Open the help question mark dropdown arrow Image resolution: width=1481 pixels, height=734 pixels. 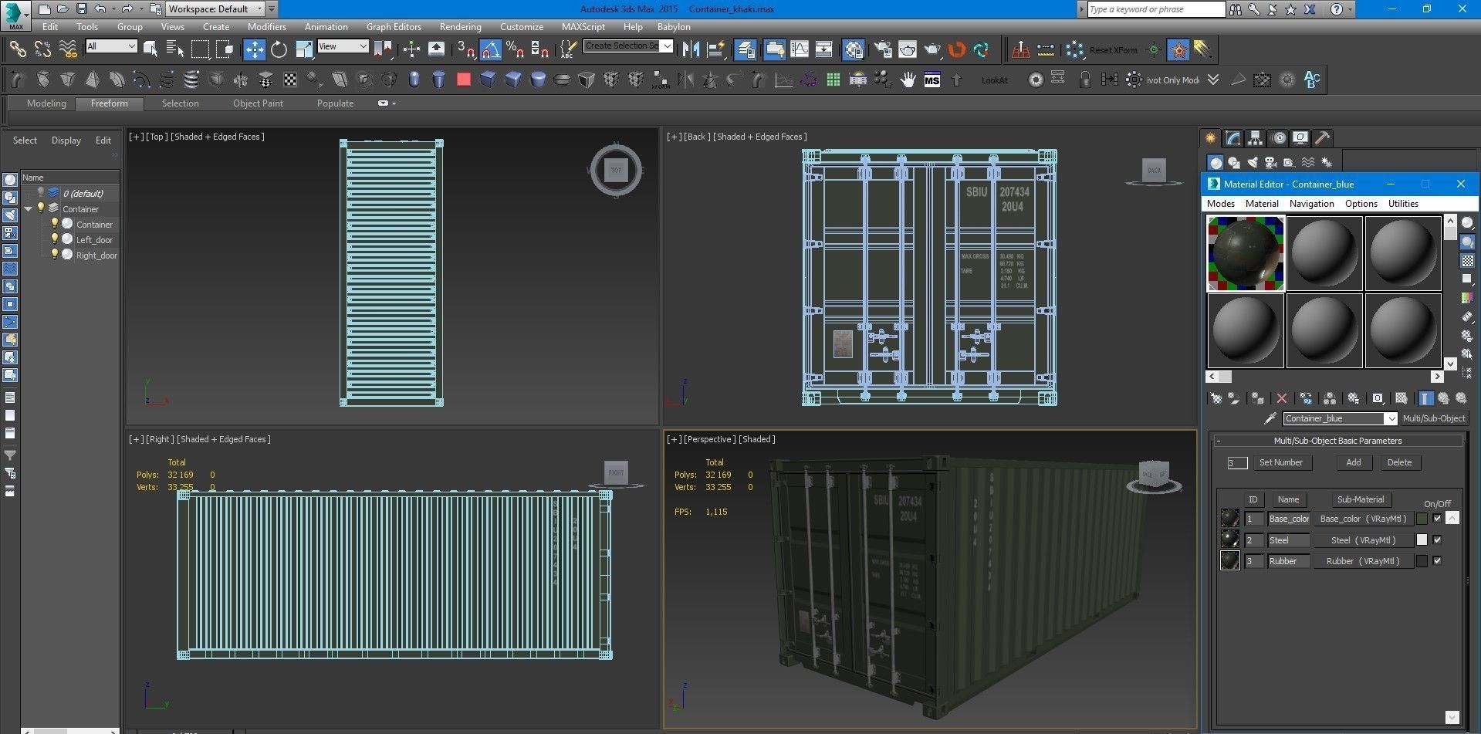click(1350, 9)
